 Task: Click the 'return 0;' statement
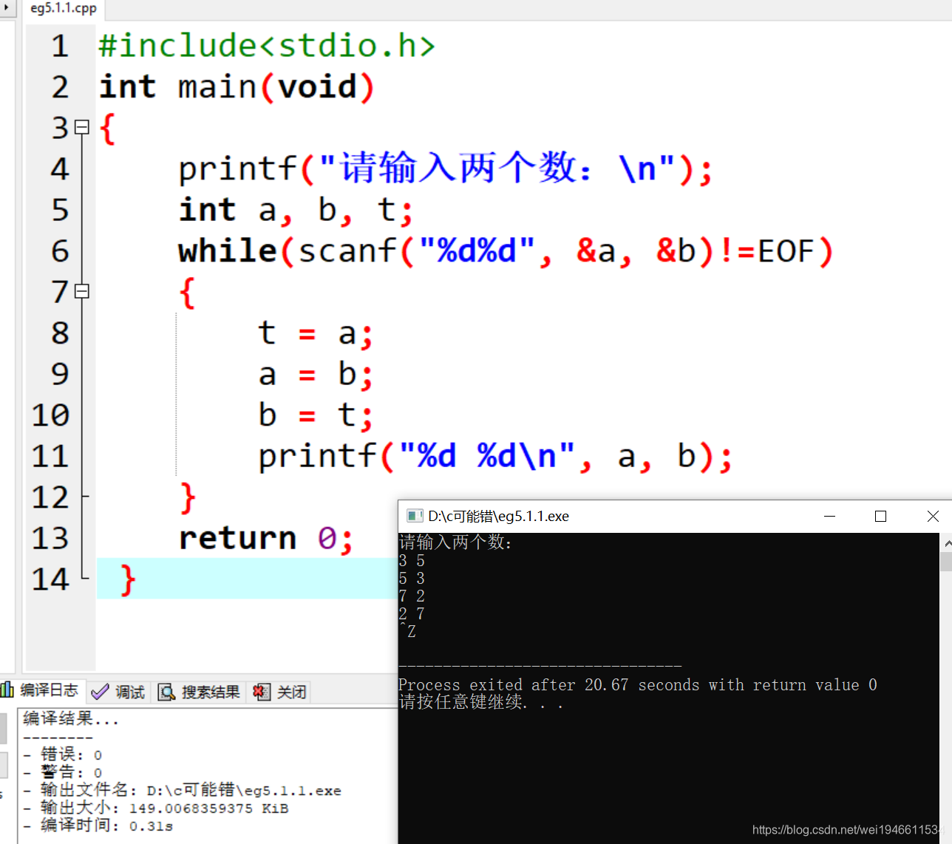tap(266, 539)
